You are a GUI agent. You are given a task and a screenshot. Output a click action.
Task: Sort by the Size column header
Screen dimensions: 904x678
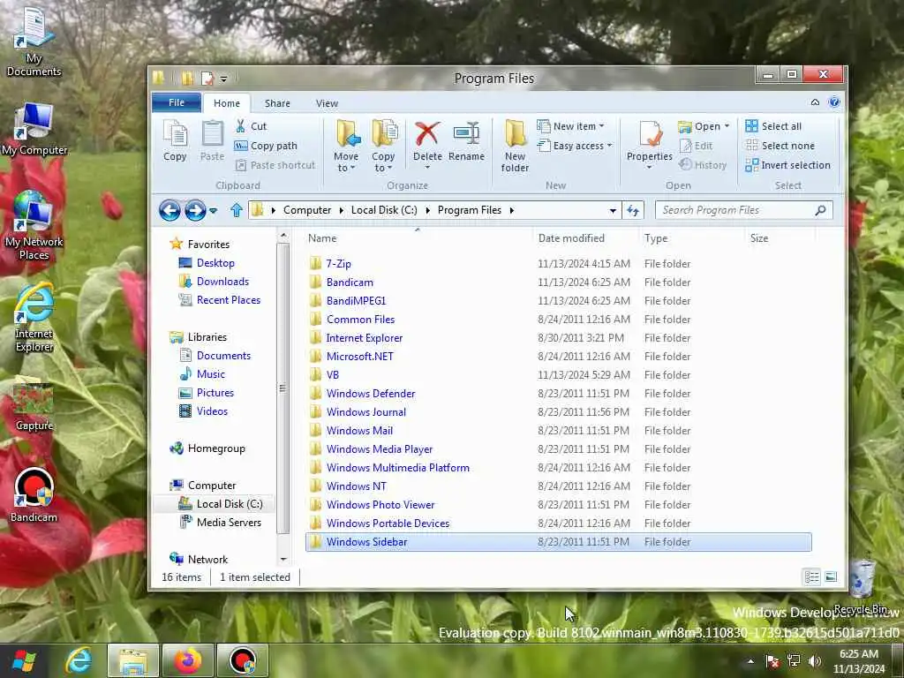point(780,238)
